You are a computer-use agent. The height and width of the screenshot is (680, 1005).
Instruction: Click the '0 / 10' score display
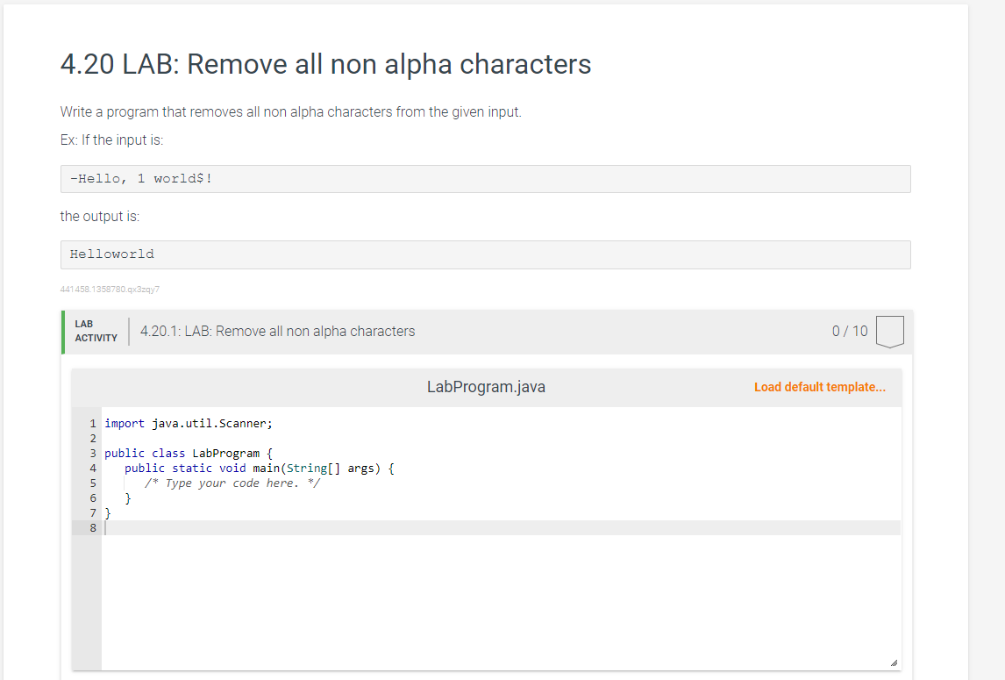pos(849,331)
